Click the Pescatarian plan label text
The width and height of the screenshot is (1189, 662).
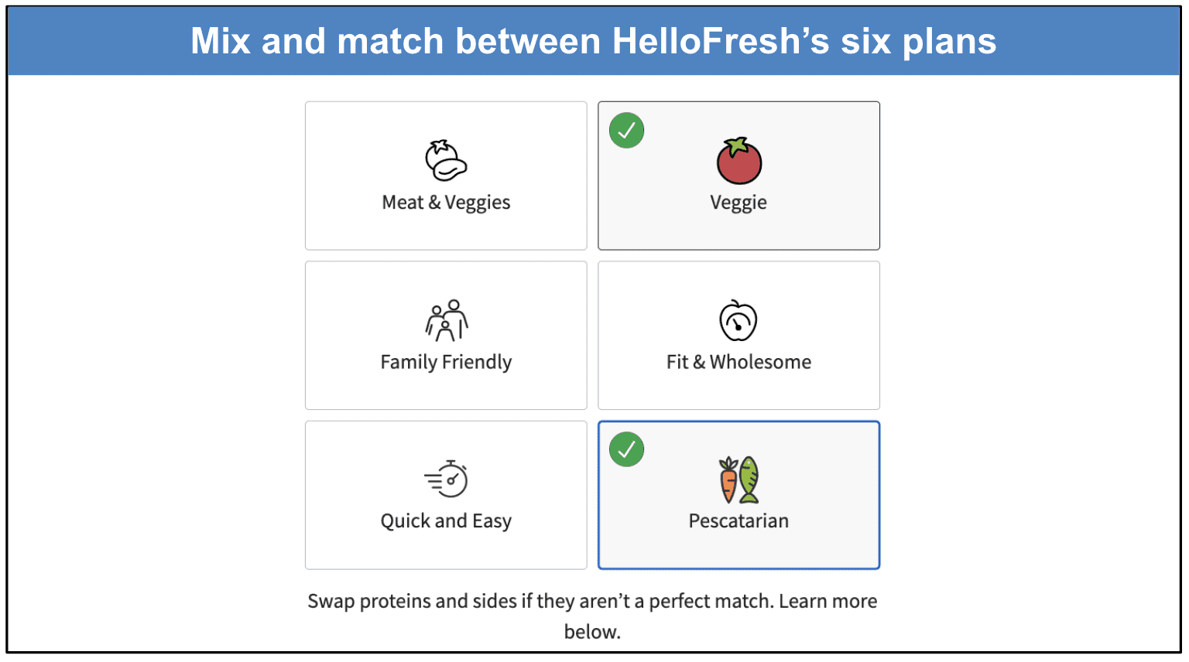738,520
